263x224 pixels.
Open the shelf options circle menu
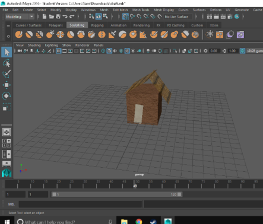click(x=8, y=36)
